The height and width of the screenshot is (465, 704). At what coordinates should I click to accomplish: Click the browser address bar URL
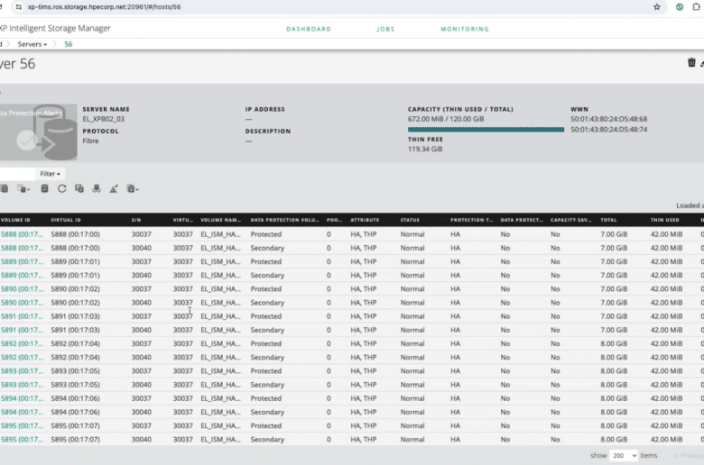pos(104,6)
